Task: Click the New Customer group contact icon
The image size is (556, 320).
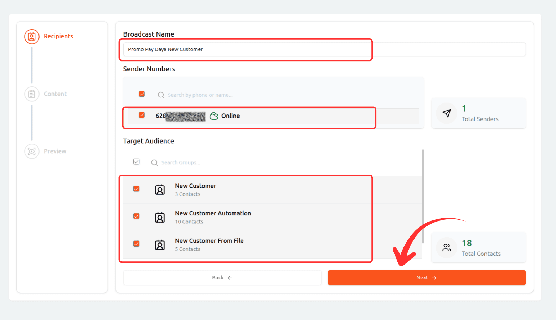Action: 160,190
